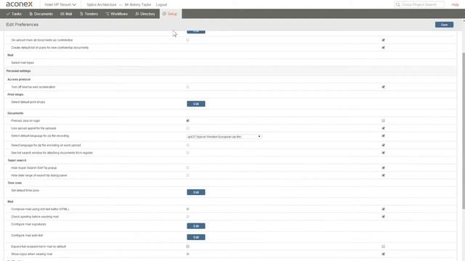Click the Personal settings section header

(x=18, y=71)
